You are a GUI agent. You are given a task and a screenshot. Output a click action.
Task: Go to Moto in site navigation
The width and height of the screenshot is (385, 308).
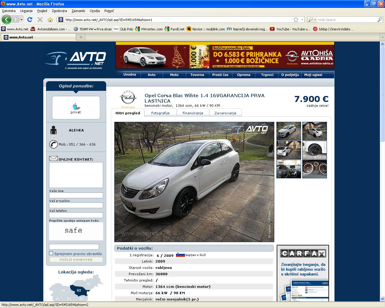pyautogui.click(x=174, y=75)
